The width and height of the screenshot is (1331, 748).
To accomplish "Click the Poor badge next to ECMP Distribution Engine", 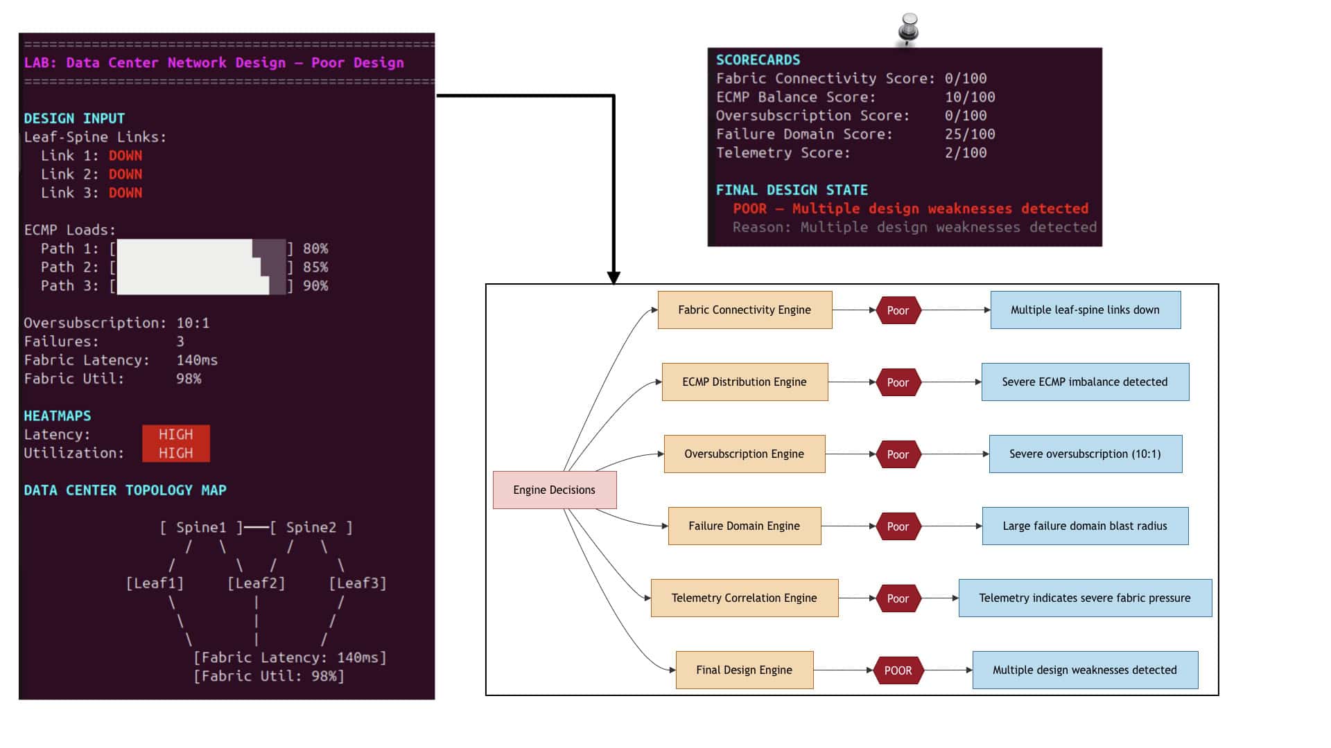I will point(898,382).
